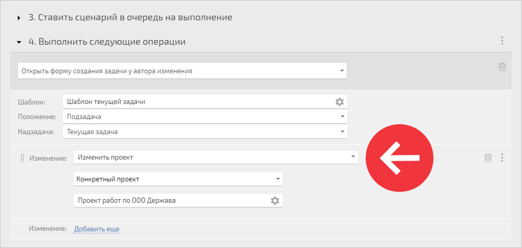Viewport: 522px width, 248px height.
Task: Click the gear icon in the Проект работ field
Action: [275, 201]
